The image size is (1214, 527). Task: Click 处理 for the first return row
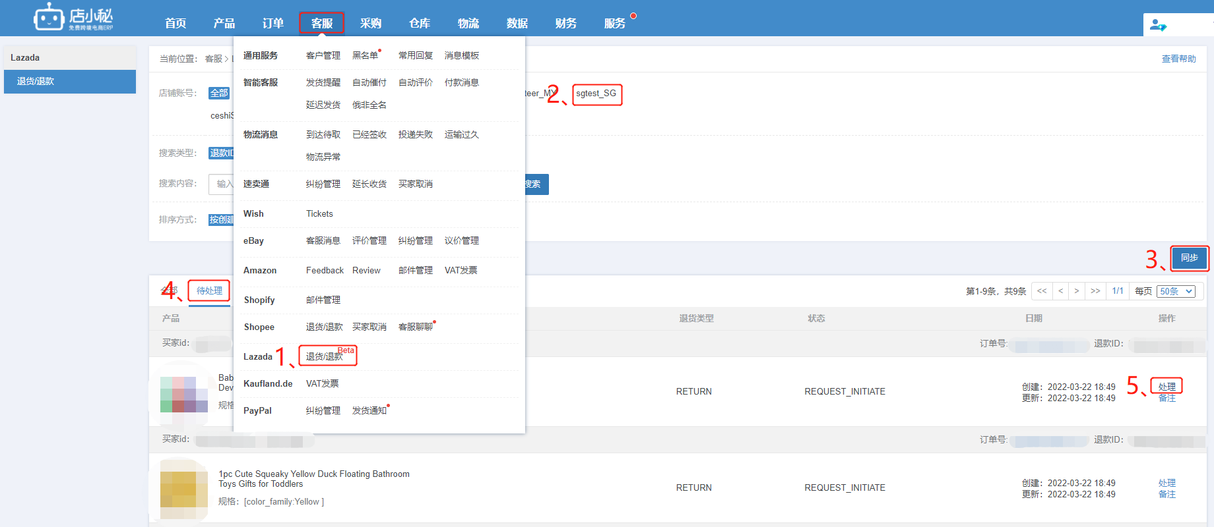coord(1167,387)
